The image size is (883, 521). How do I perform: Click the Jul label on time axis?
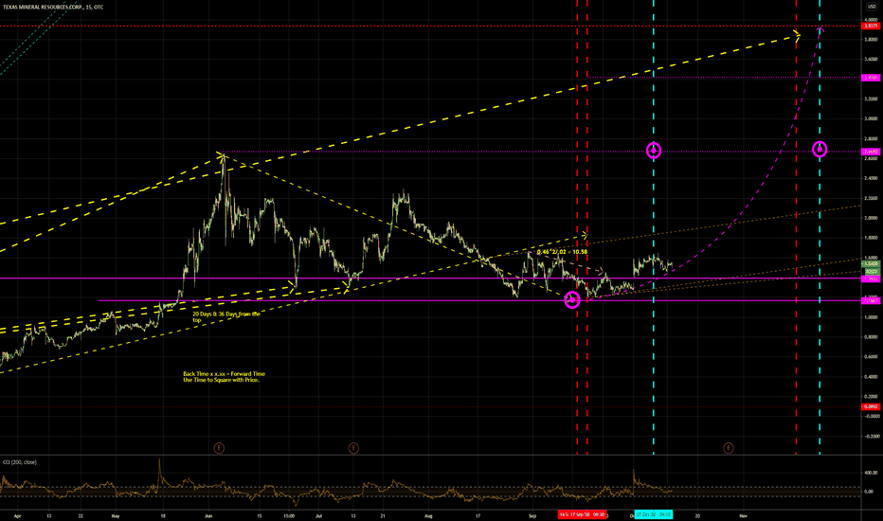tap(318, 515)
